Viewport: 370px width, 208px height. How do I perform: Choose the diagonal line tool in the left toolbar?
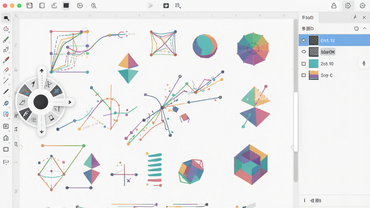(x=6, y=81)
